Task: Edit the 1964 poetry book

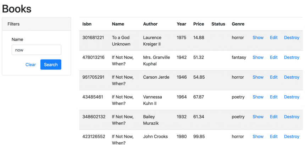Action: 274,97
